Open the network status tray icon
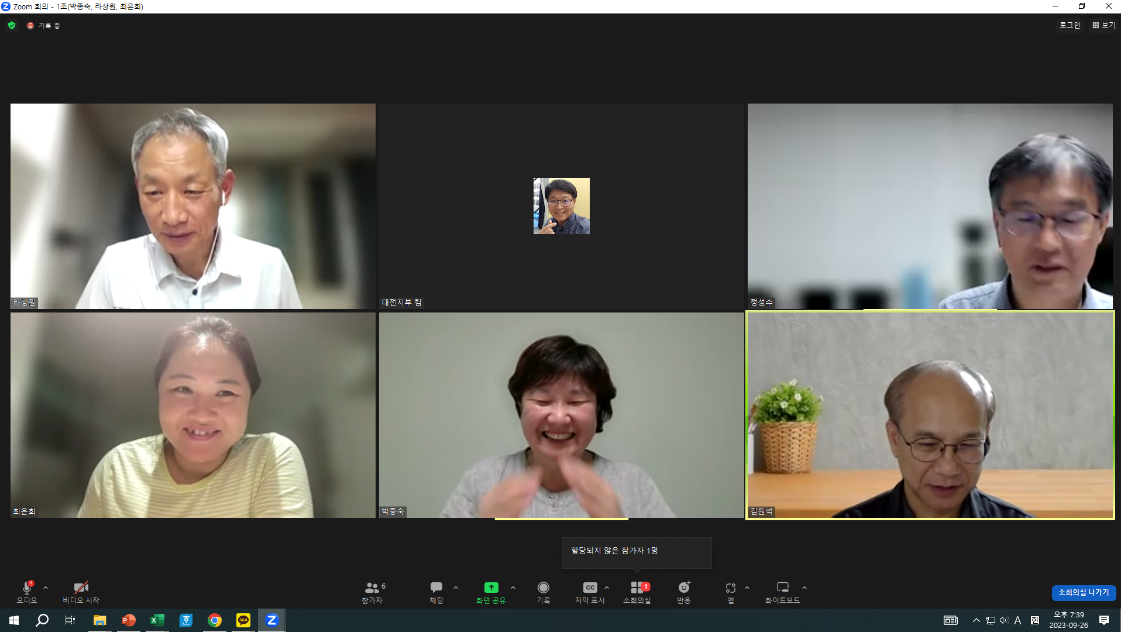1121x632 pixels. (991, 620)
